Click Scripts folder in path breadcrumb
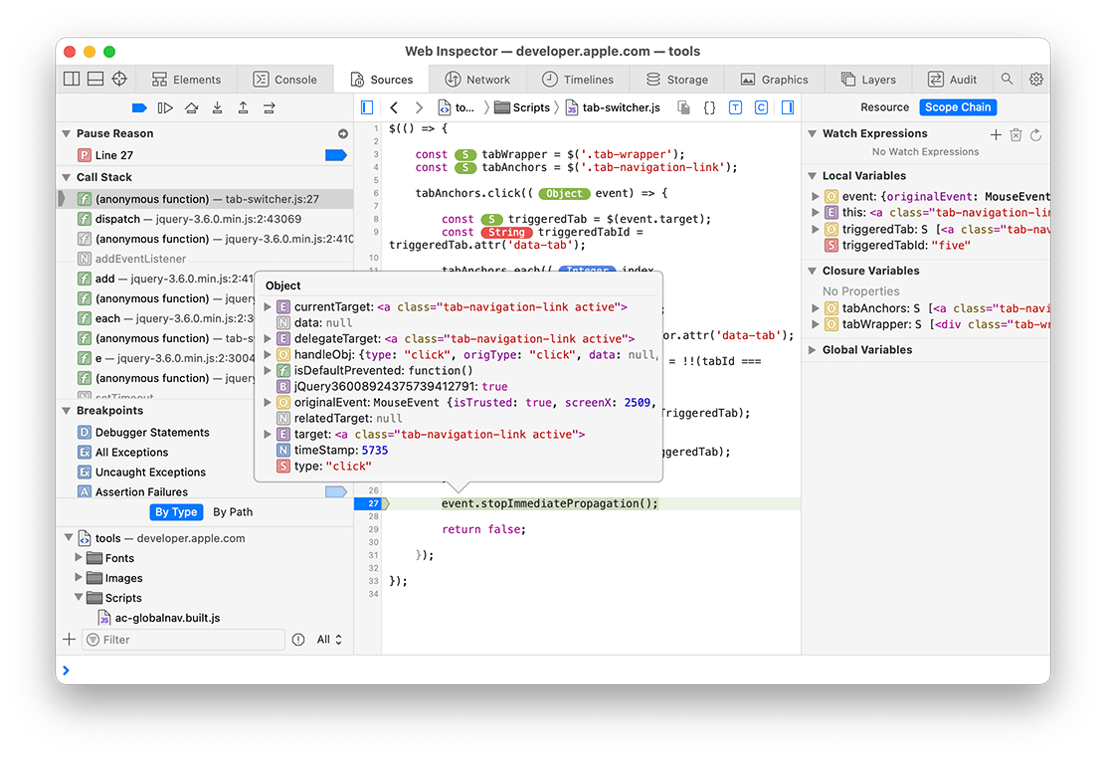 click(523, 107)
